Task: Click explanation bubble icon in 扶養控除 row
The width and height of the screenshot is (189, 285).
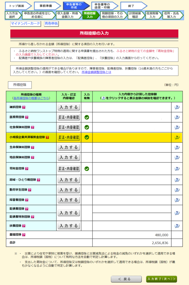Action: 177,226
